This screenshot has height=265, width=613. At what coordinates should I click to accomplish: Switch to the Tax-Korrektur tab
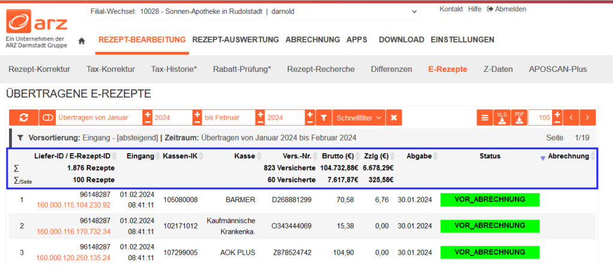tap(110, 69)
